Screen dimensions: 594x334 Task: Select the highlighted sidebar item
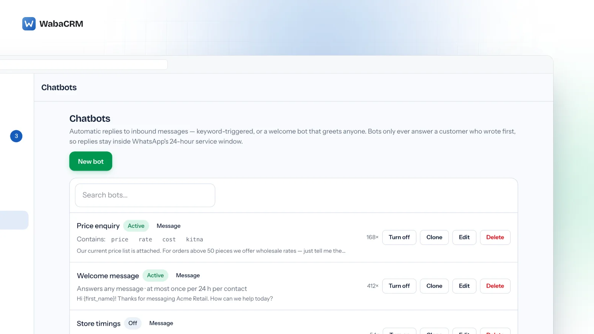(x=14, y=220)
